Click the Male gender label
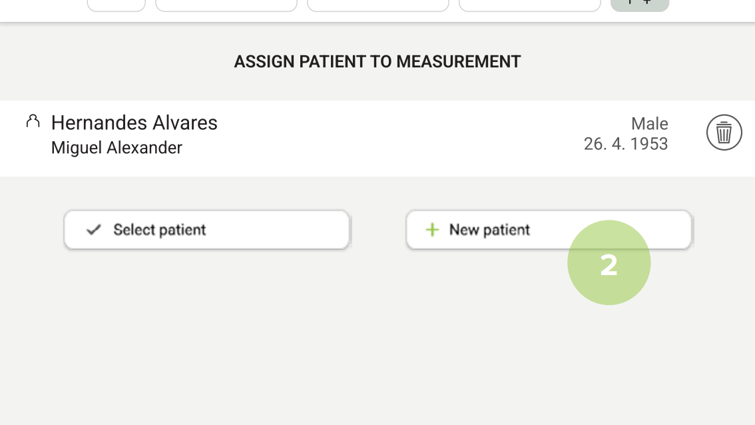Screen dimensions: 755x425 pos(650,123)
